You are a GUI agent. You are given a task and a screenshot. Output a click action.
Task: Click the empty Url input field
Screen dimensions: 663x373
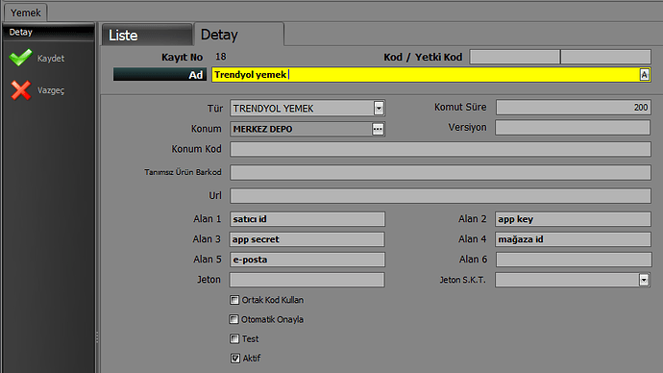click(x=440, y=196)
